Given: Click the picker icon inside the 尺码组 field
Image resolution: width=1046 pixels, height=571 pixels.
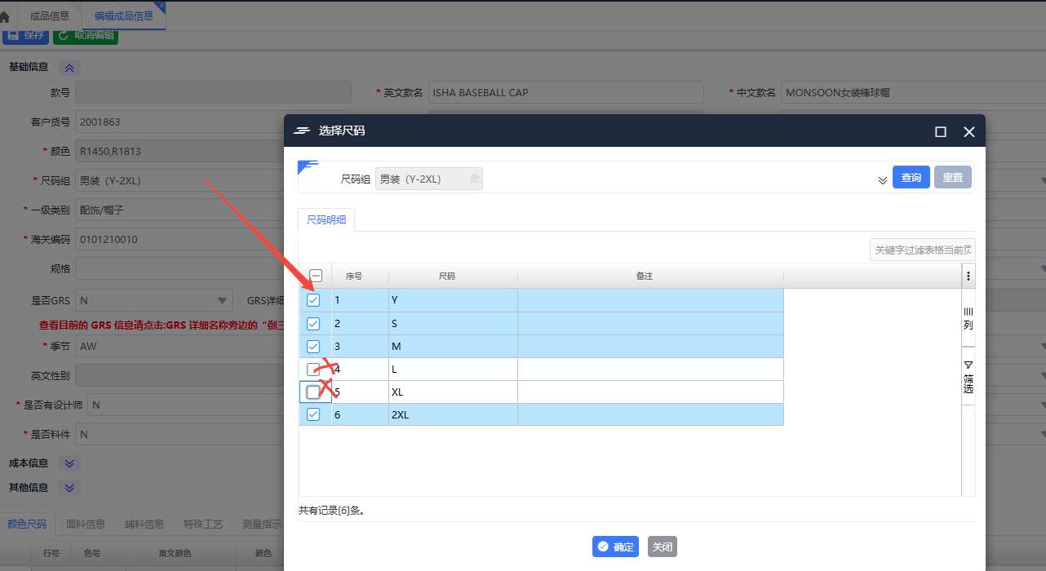Looking at the screenshot, I should 475,179.
